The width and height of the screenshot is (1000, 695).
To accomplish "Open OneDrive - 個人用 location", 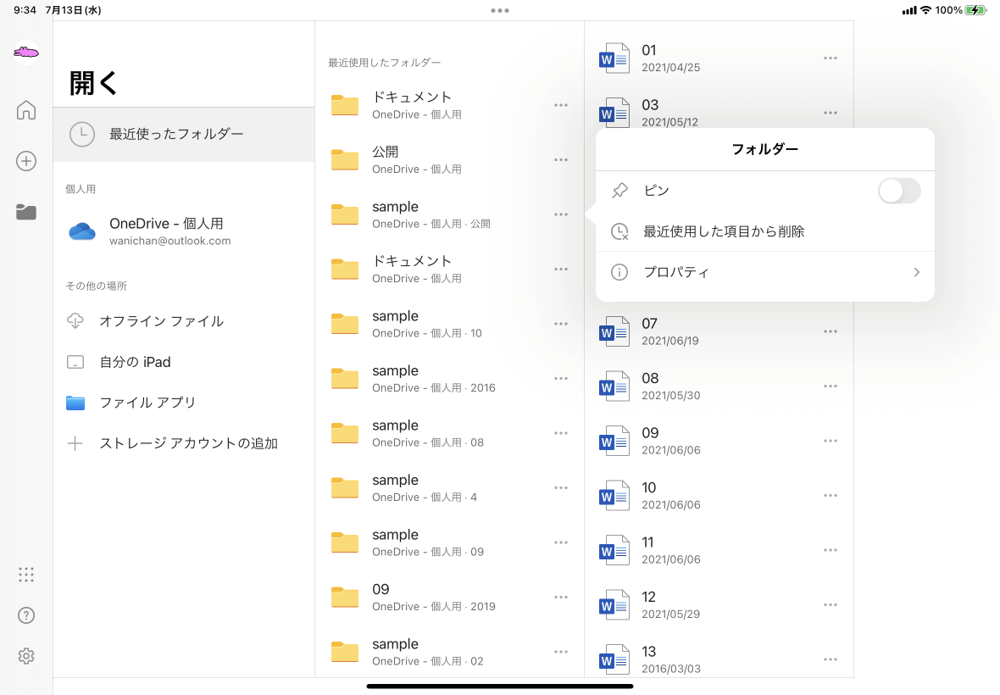I will [x=166, y=231].
